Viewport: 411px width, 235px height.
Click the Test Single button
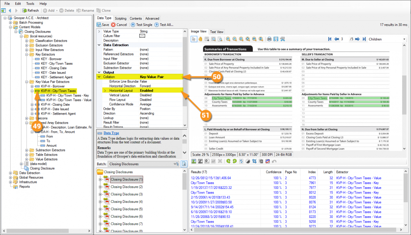pyautogui.click(x=141, y=25)
